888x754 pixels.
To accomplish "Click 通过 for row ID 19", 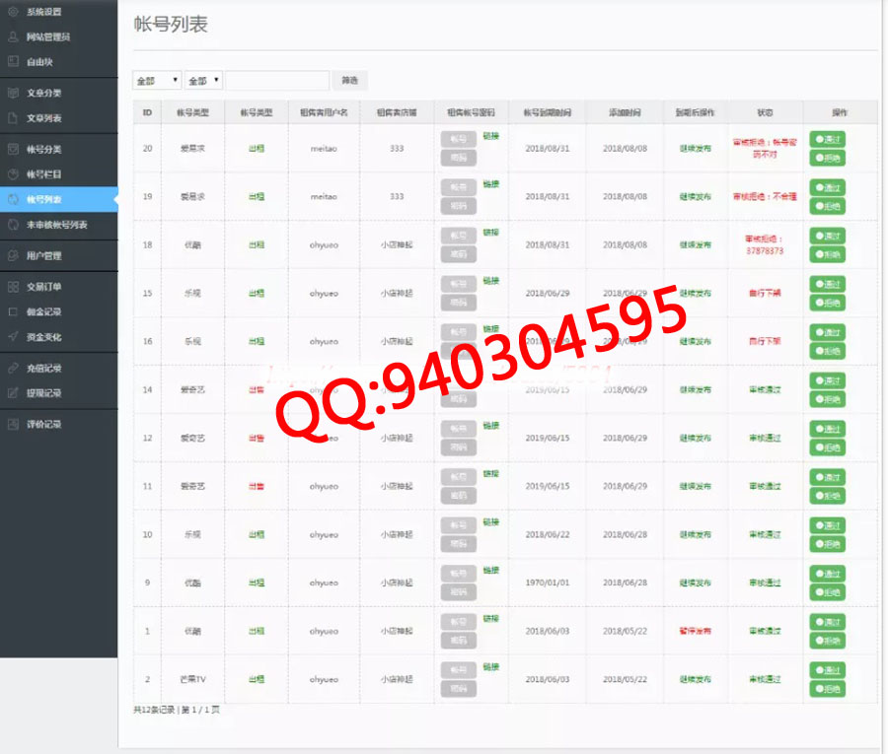I will coord(827,187).
